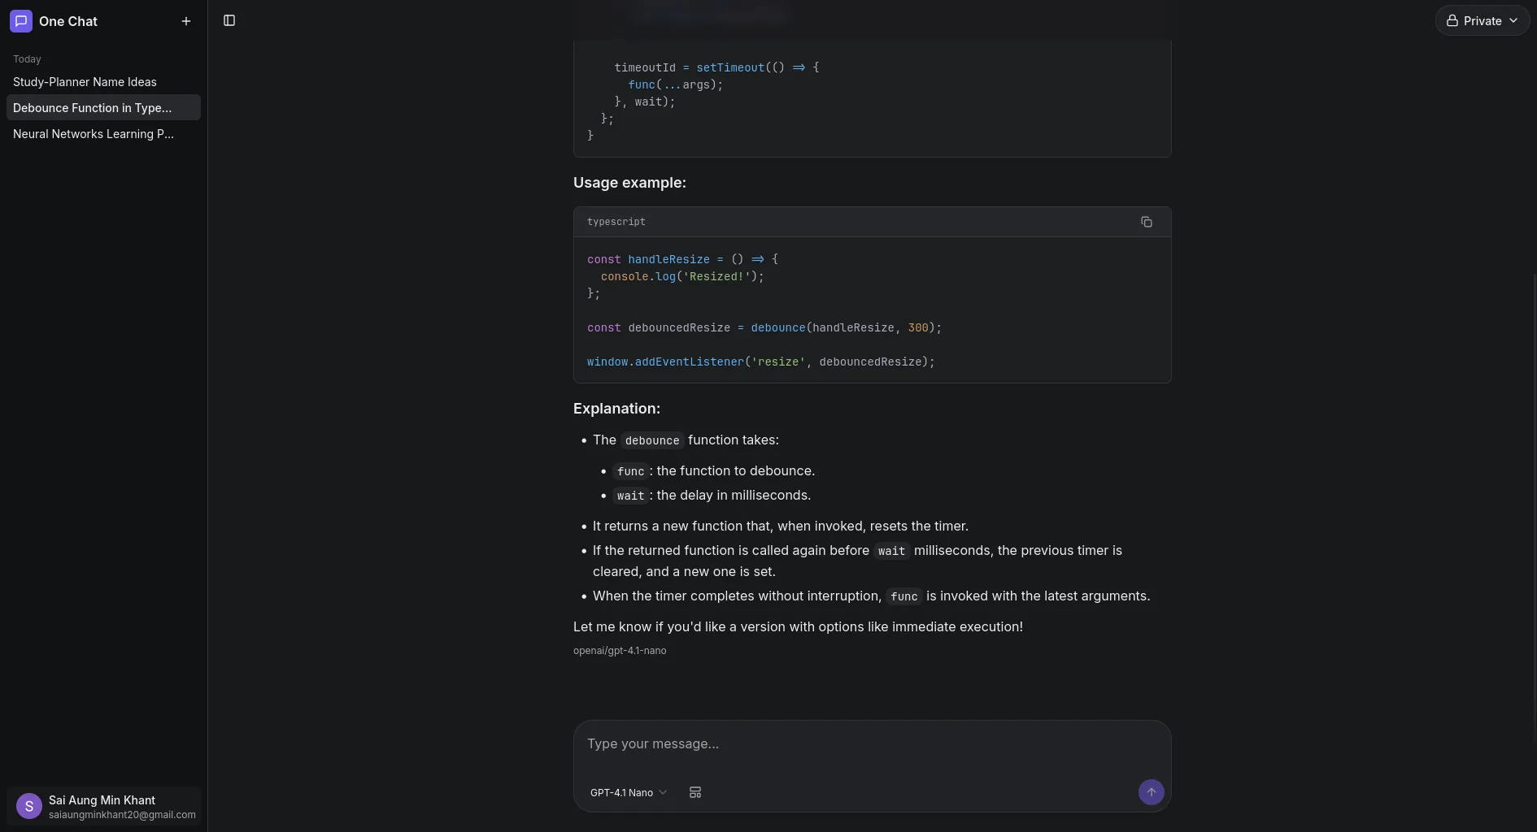Select Debounce Function in Type... chat

coord(103,108)
